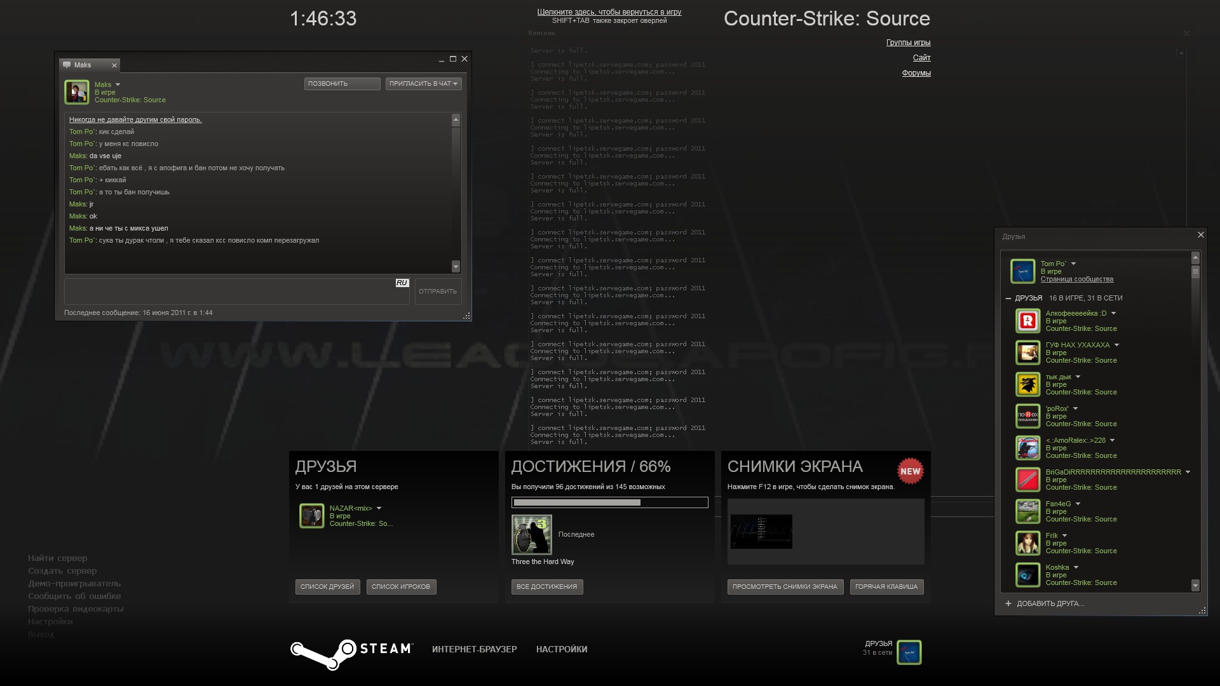
Task: Open the Maks dropdown arrow in the chat header
Action: click(x=118, y=84)
